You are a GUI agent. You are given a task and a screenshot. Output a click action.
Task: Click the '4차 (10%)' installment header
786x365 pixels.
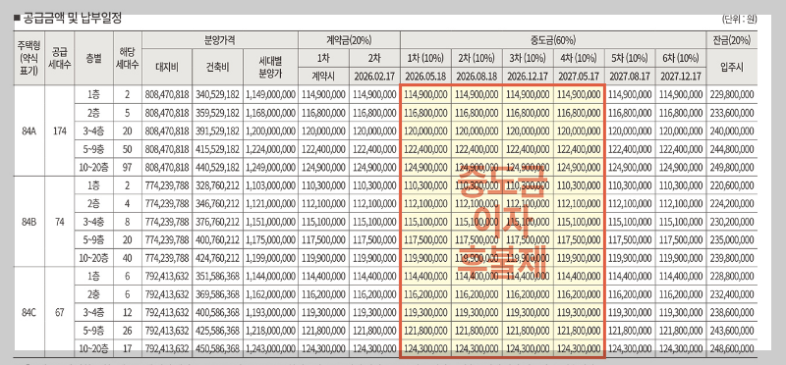(x=579, y=58)
